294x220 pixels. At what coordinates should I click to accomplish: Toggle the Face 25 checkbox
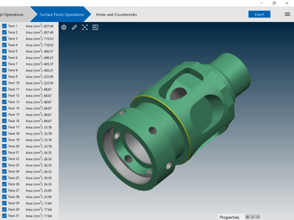tap(4, 178)
